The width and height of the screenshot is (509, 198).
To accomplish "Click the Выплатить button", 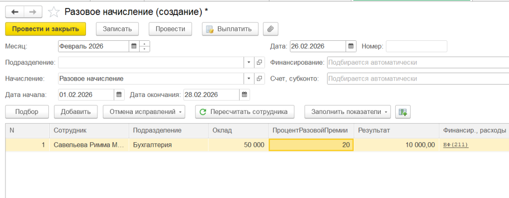I will tap(230, 29).
